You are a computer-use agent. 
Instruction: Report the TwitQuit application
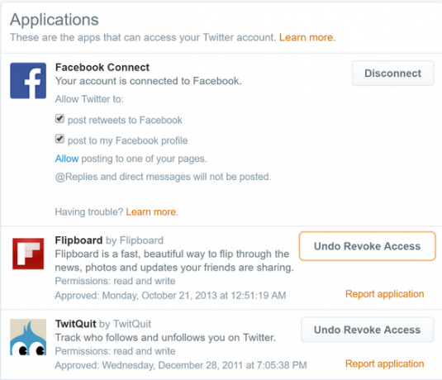click(384, 363)
